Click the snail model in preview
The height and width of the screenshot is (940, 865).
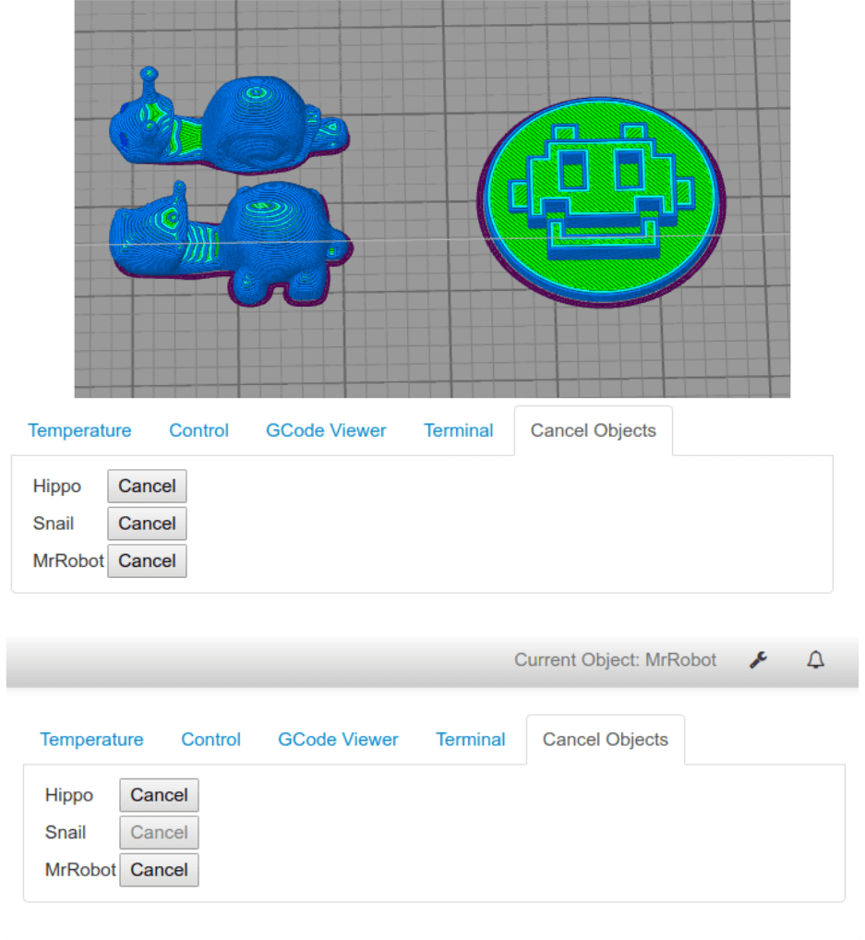tap(229, 122)
